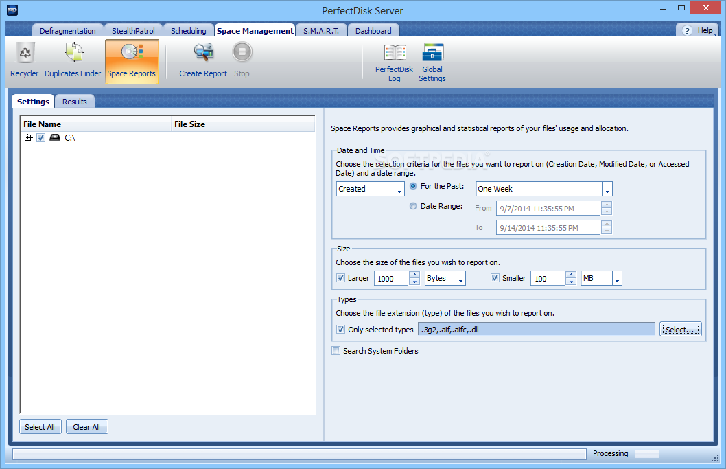This screenshot has height=469, width=726.
Task: Click the Larger size value field
Action: (392, 279)
